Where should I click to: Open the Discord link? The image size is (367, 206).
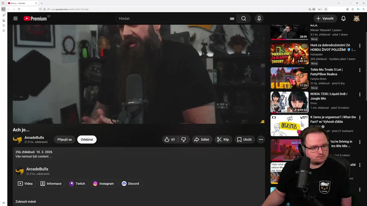tap(131, 184)
